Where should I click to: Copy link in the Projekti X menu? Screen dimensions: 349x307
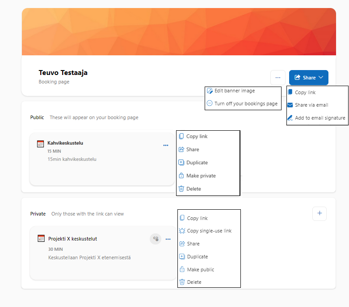[x=197, y=218]
